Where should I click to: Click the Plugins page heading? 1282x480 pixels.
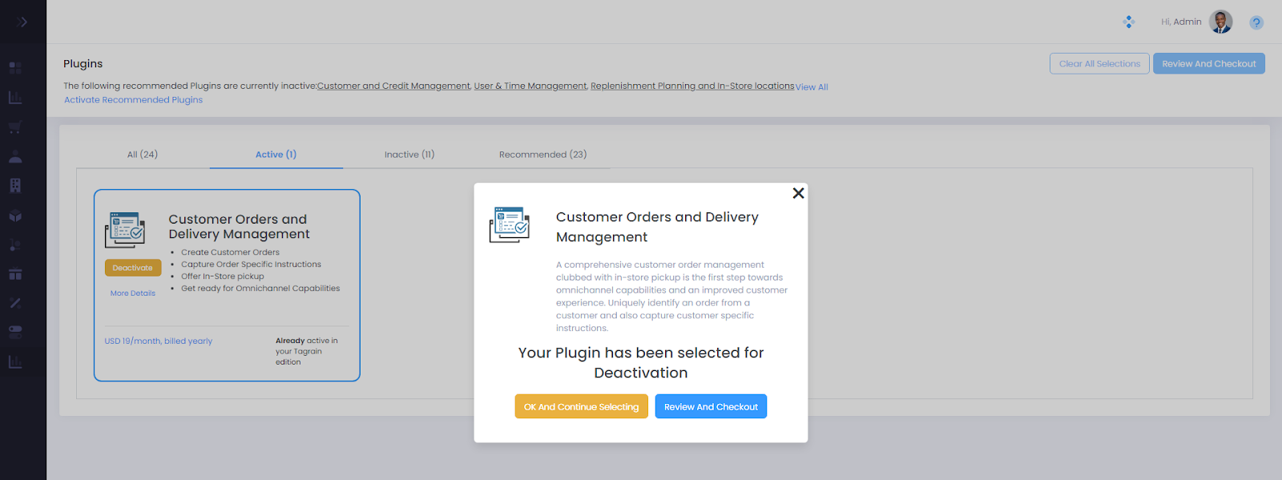83,63
